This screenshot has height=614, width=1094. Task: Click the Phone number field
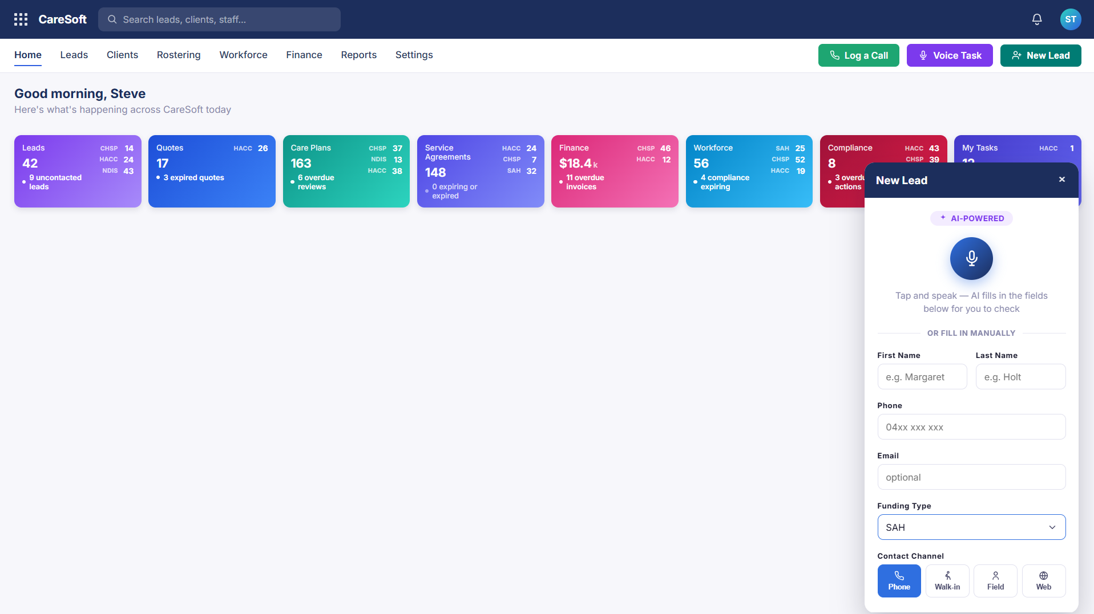pyautogui.click(x=971, y=427)
